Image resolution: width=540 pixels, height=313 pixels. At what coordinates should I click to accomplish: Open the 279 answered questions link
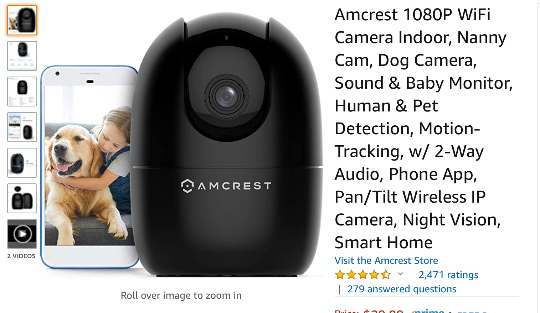click(402, 289)
